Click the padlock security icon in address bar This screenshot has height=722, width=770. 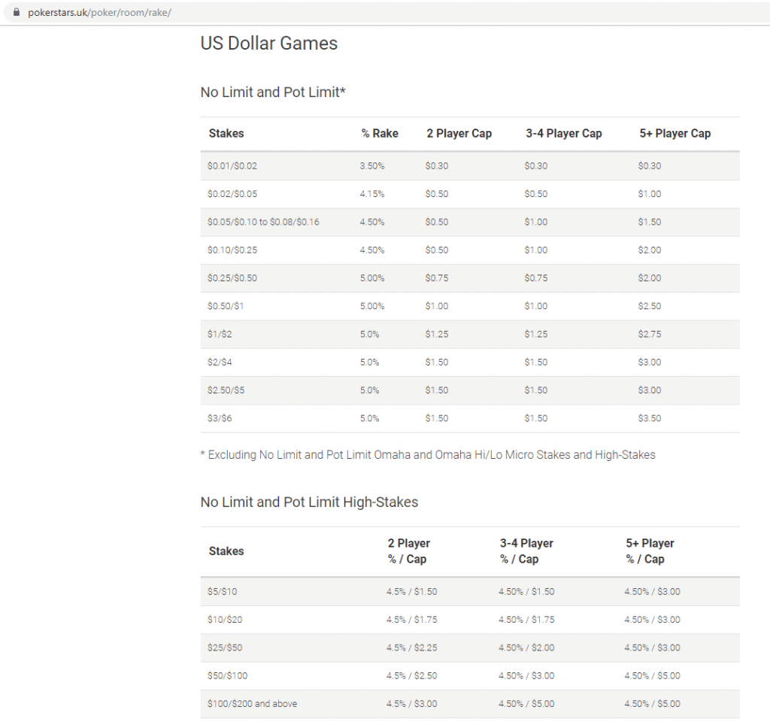15,12
